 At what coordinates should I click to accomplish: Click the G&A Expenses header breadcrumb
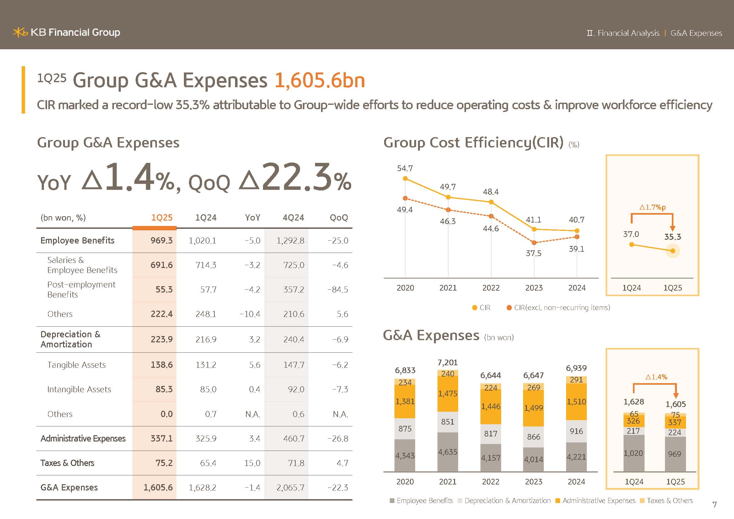(696, 33)
